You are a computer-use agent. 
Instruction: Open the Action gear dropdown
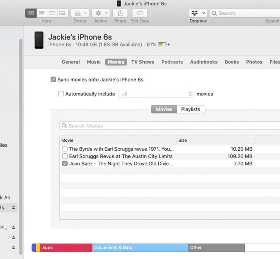(x=101, y=13)
